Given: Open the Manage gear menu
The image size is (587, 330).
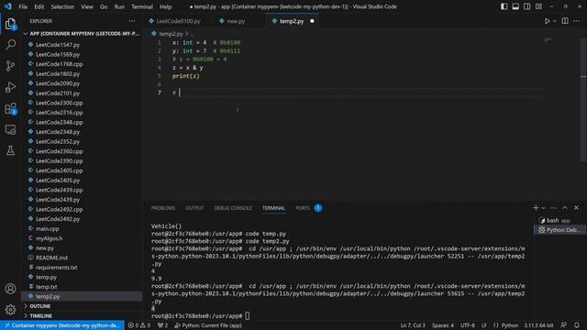Looking at the screenshot, I should (10, 310).
